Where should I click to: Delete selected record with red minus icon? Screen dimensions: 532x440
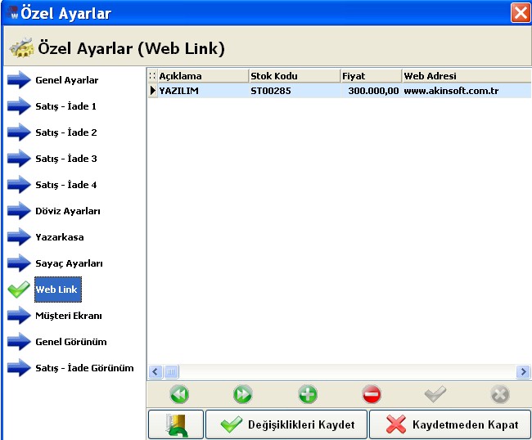click(x=372, y=394)
